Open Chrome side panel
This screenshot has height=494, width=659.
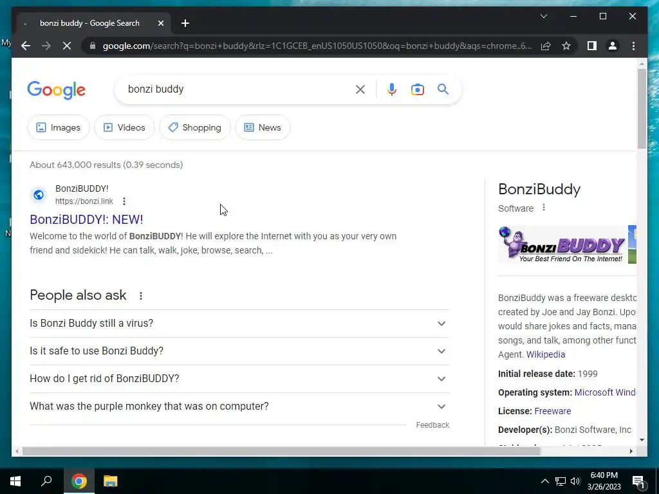pos(592,46)
